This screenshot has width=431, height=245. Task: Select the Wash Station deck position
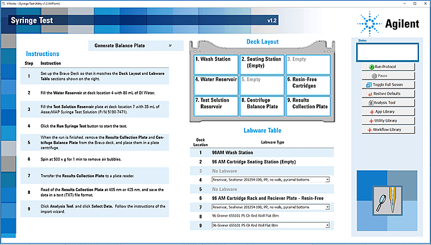tap(215, 64)
